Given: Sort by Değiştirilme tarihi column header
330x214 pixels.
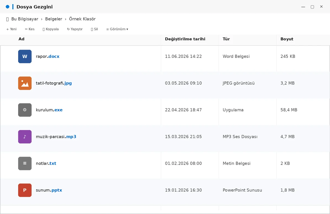Looking at the screenshot, I should tap(185, 39).
